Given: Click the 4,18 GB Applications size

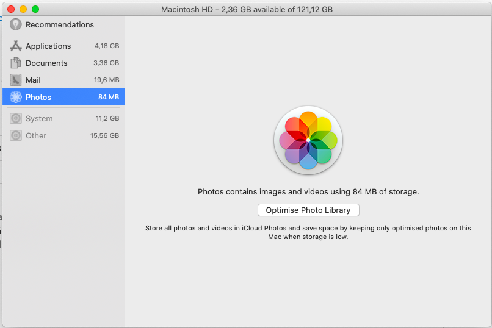Looking at the screenshot, I should (x=107, y=46).
